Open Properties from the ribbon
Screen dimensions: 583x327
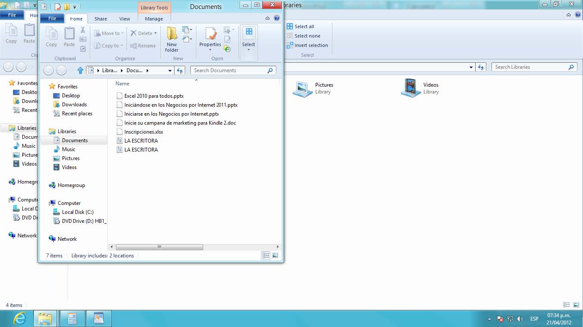point(210,38)
